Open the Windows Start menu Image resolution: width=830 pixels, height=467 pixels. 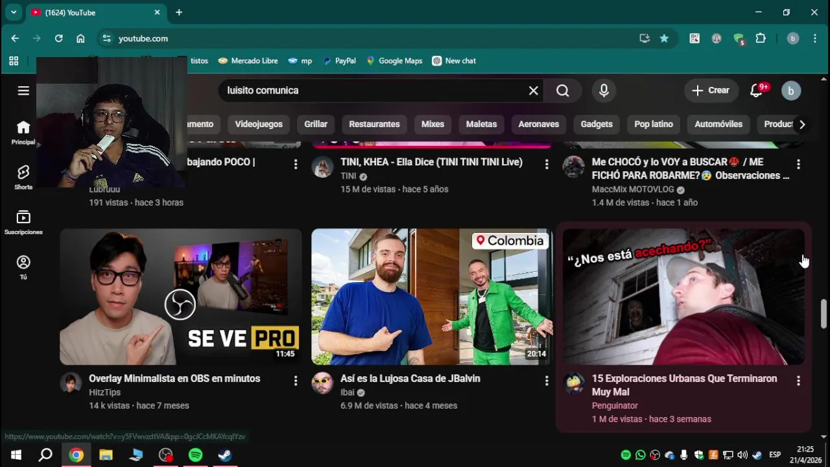[16, 455]
